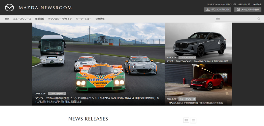Open the MAZDA FAN FESTA 2026 headline
Image resolution: width=264 pixels, height=126 pixels.
[x=97, y=100]
